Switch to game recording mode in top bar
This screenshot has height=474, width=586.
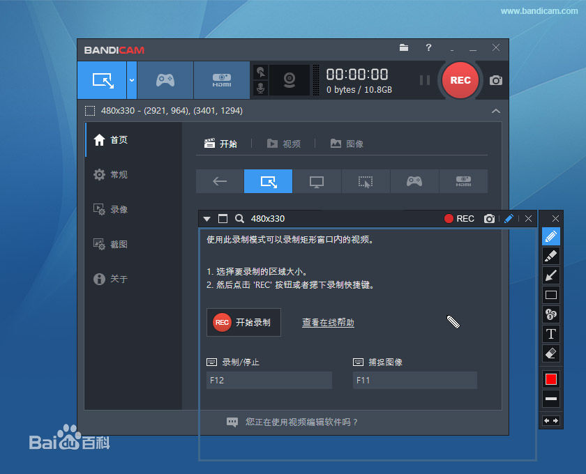point(165,80)
